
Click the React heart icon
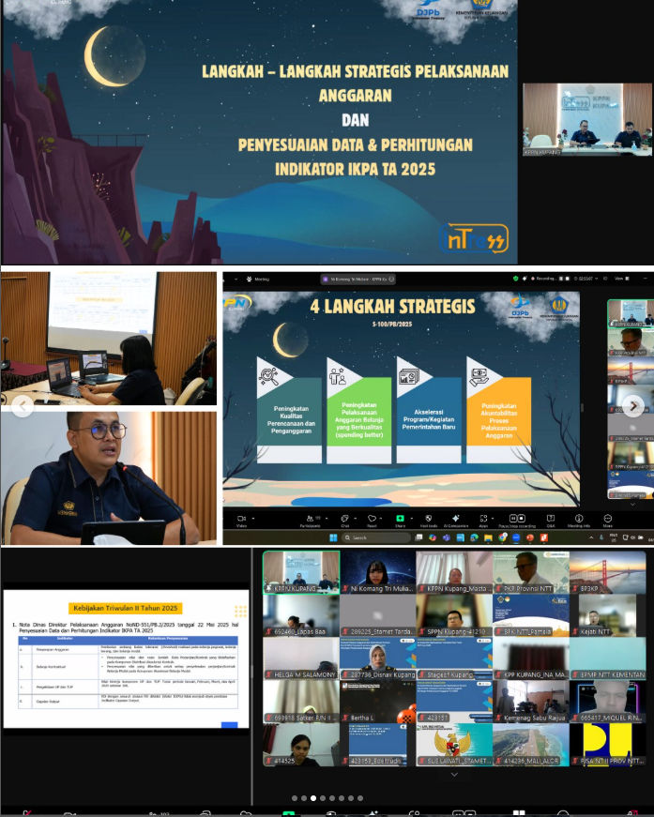pyautogui.click(x=373, y=519)
